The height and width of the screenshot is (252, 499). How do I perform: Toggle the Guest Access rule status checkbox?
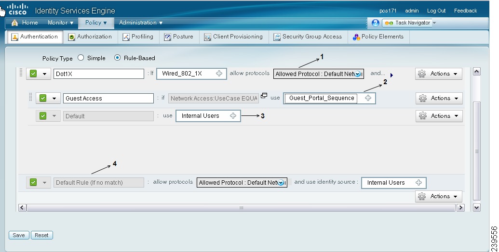(x=42, y=98)
